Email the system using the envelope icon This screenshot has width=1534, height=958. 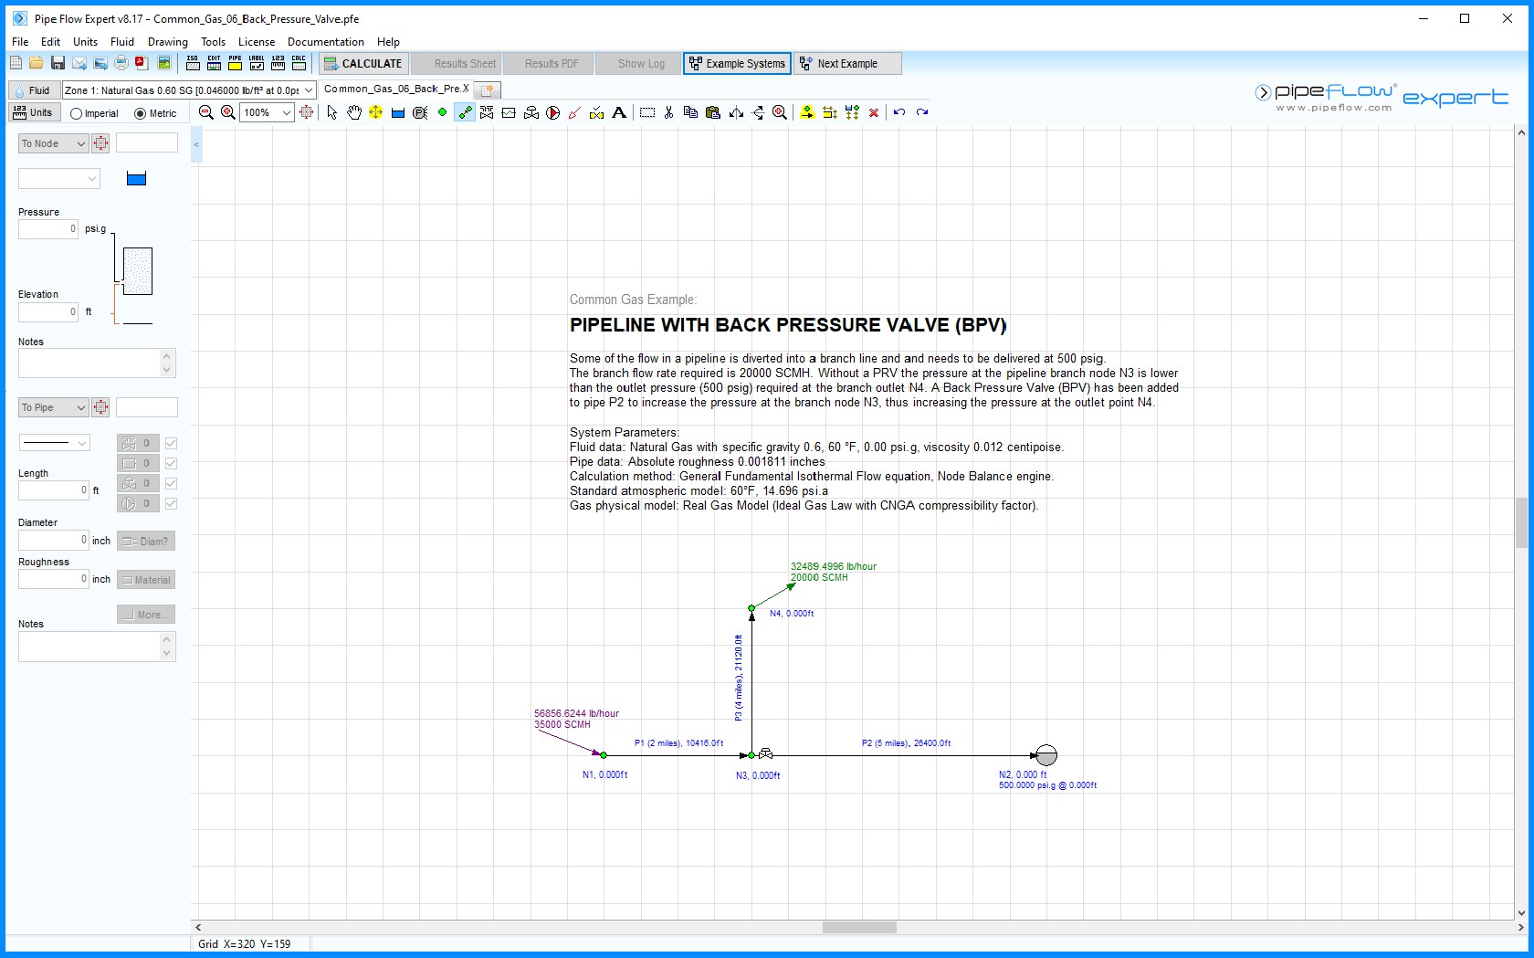point(79,63)
